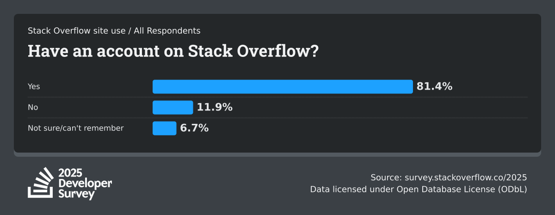This screenshot has height=215, width=555.
Task: Click the "Not sure/can't remember" label
Action: (x=75, y=128)
